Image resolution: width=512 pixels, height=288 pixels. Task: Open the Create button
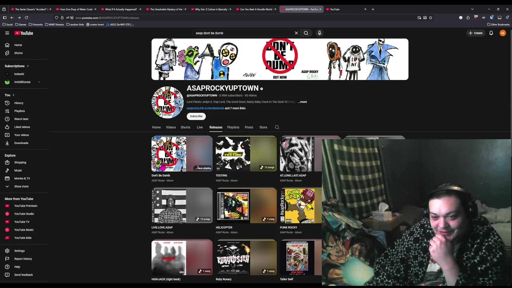476,33
